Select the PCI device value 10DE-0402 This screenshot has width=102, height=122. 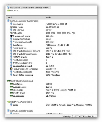(x=50, y=33)
